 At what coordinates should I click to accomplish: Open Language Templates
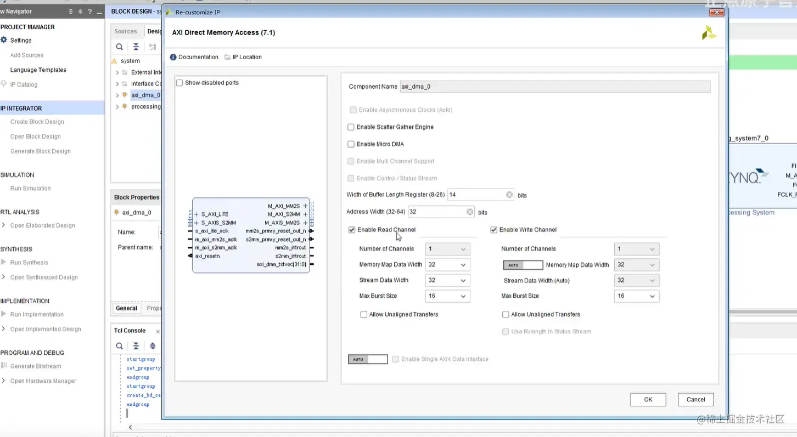[38, 70]
